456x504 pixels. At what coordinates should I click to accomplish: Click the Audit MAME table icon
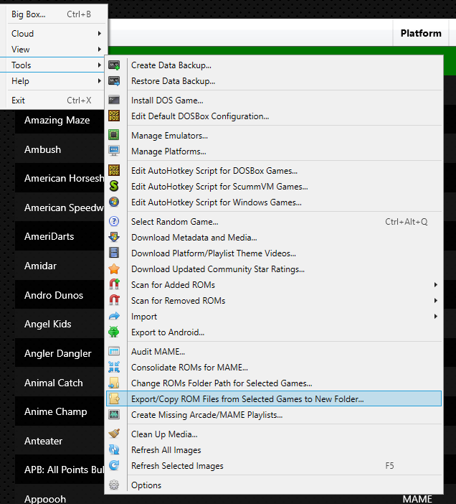[114, 351]
